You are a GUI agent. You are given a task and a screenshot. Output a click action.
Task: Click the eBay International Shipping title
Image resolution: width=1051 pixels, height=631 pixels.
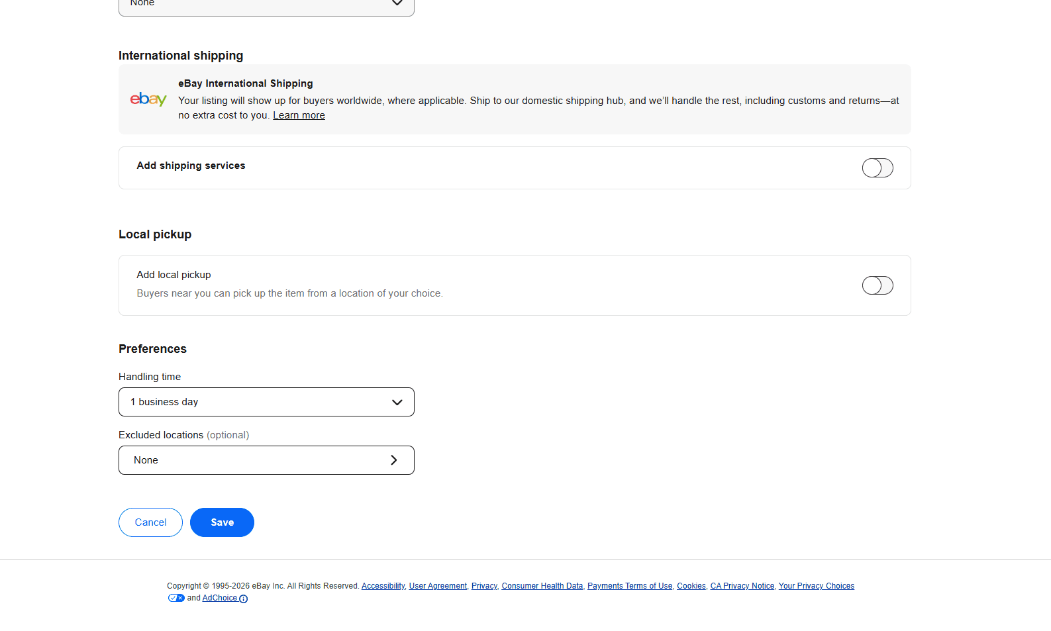[x=246, y=83]
